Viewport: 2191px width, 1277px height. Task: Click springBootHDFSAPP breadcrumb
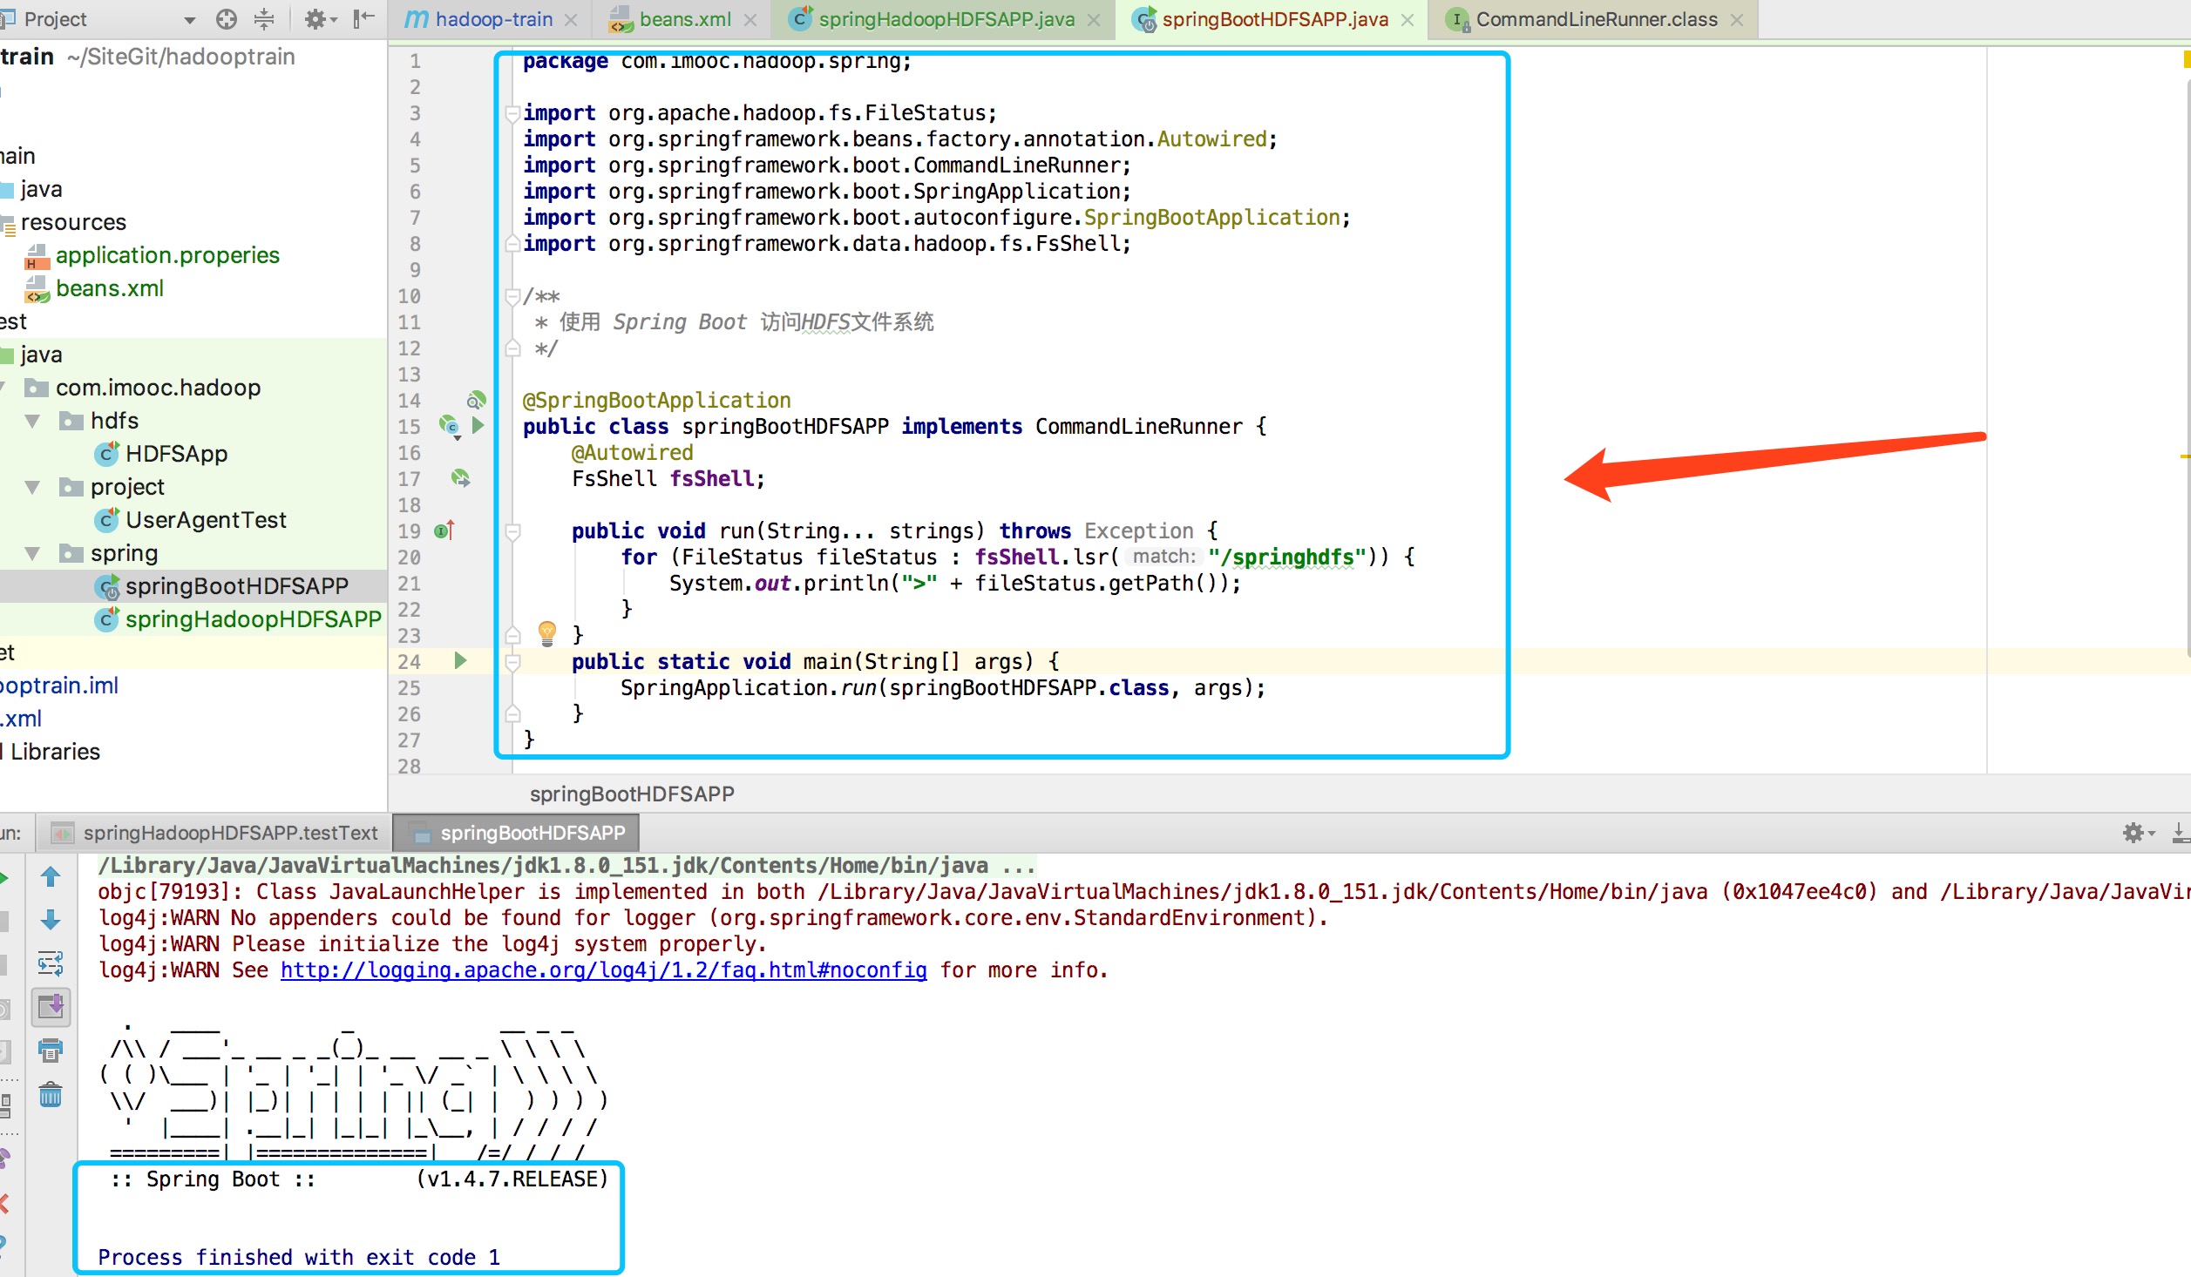pos(632,794)
